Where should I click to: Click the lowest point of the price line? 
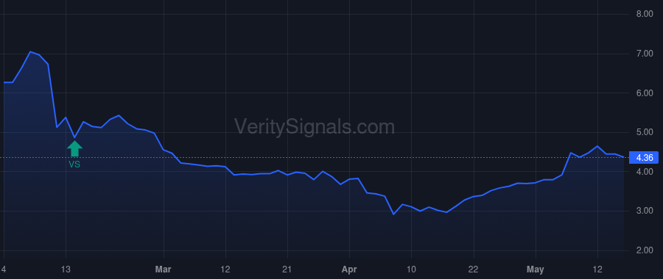(393, 214)
